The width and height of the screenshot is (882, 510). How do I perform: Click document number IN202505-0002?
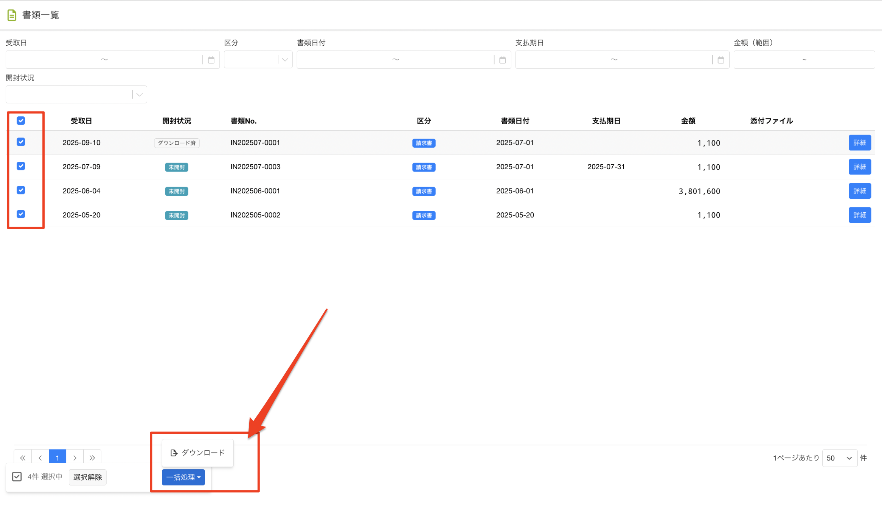coord(255,215)
